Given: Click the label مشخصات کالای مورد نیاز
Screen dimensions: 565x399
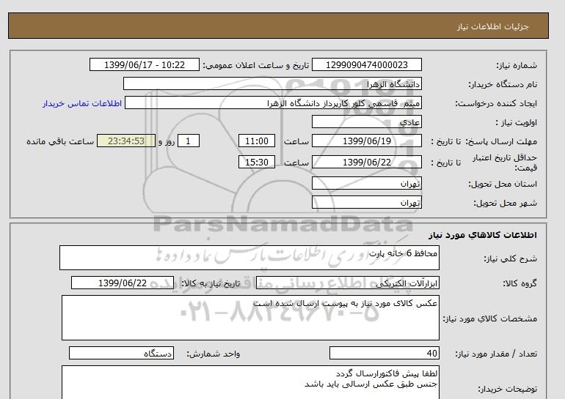Looking at the screenshot, I should click(489, 318).
